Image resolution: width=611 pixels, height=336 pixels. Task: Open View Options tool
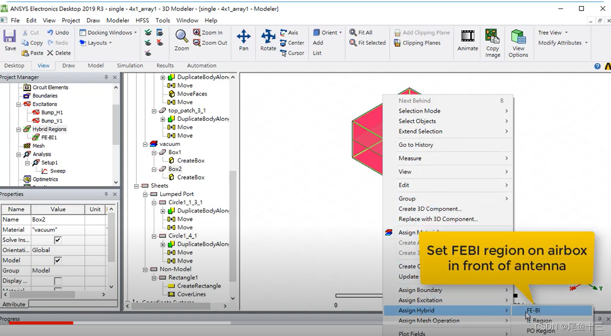coord(518,43)
